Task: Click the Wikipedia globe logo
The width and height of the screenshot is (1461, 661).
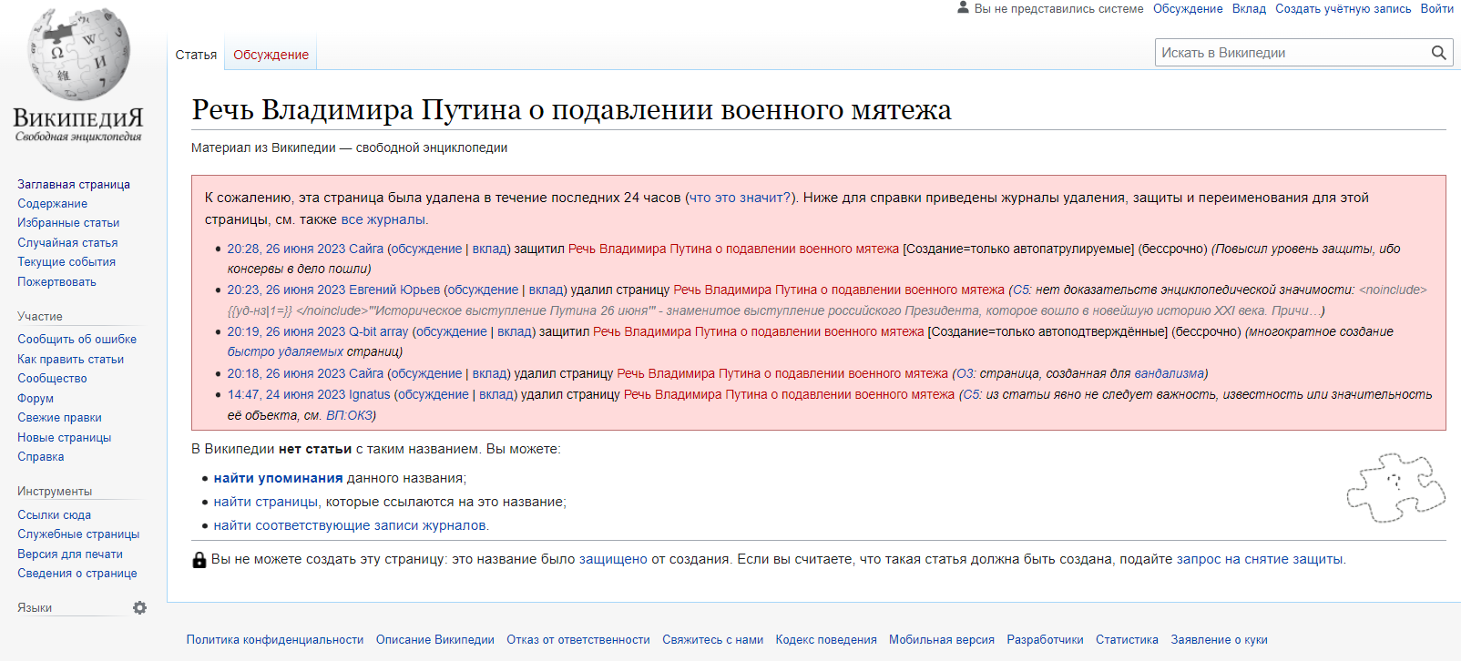Action: (78, 56)
